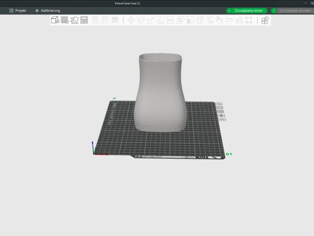The width and height of the screenshot is (314, 236).
Task: Expand the dropdown arrow beside Druckplatte slicen
Action: click(229, 10)
